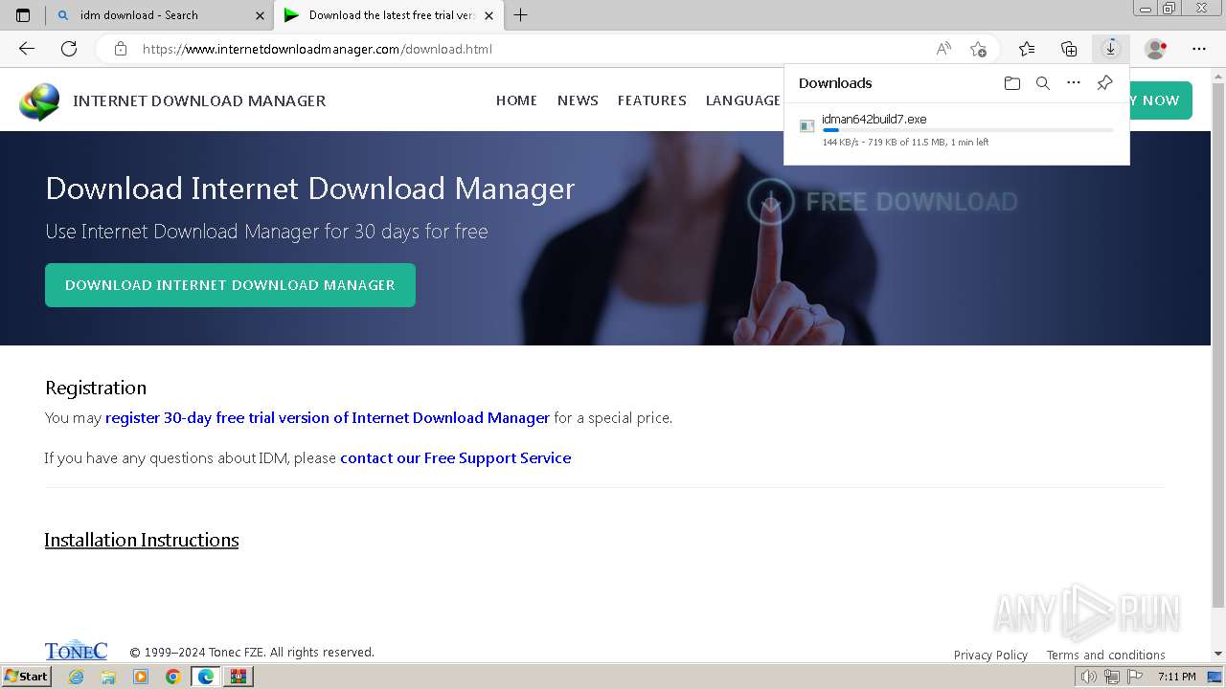This screenshot has height=689, width=1226.
Task: Click the FREE DOWNLOAD banner graphic
Action: (x=882, y=202)
